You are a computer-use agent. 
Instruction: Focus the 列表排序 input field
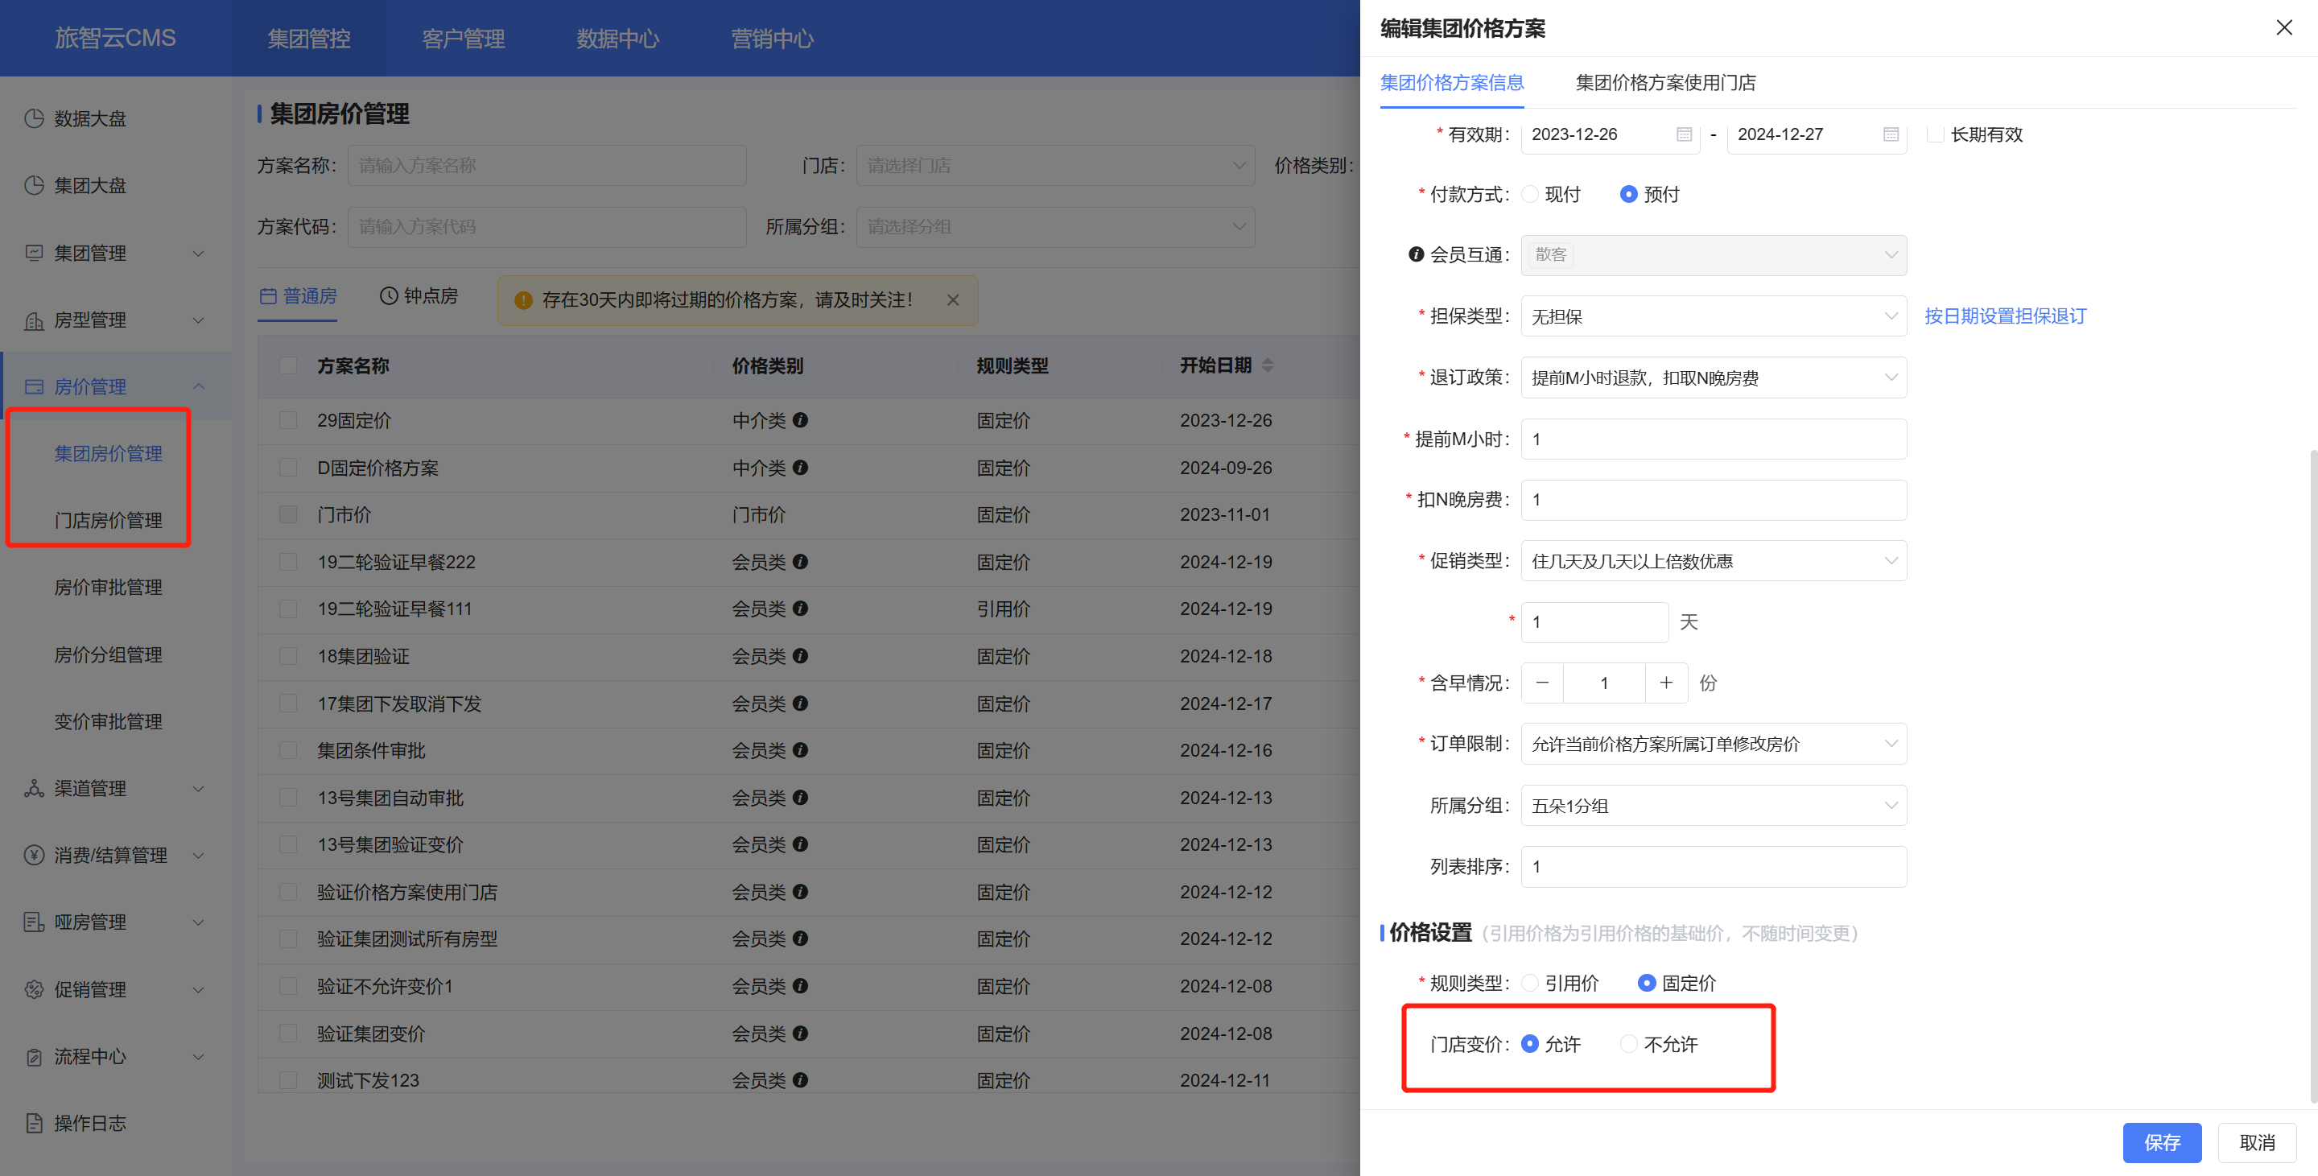point(1714,866)
